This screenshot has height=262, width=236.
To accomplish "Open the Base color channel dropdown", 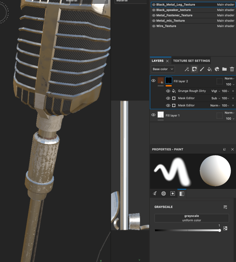I will point(163,69).
